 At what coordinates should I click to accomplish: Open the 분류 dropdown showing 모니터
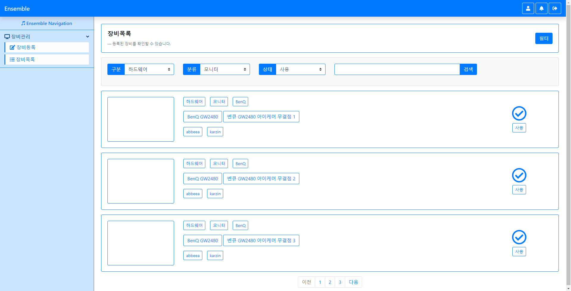[225, 69]
